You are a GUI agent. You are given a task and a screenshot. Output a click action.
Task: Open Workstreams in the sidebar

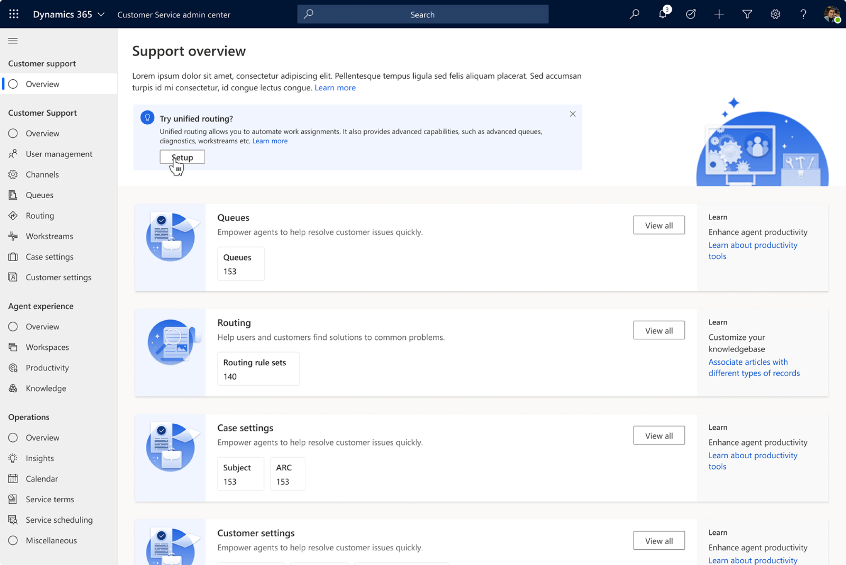click(x=49, y=236)
